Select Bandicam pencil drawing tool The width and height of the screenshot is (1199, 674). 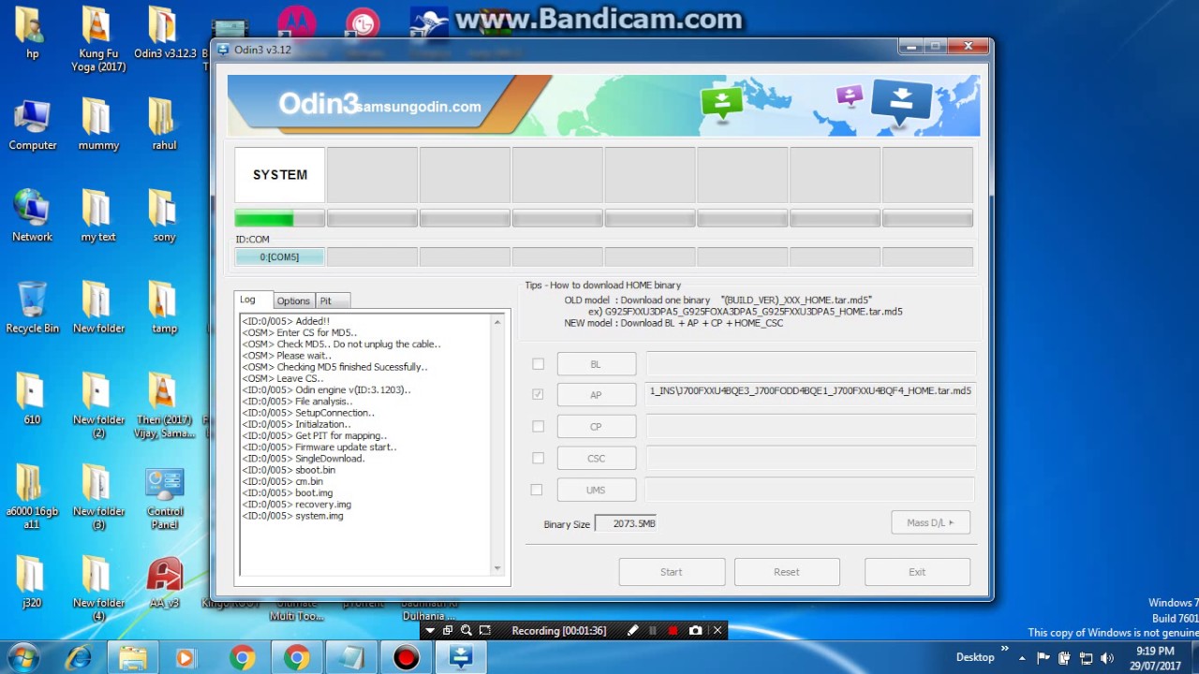(632, 631)
